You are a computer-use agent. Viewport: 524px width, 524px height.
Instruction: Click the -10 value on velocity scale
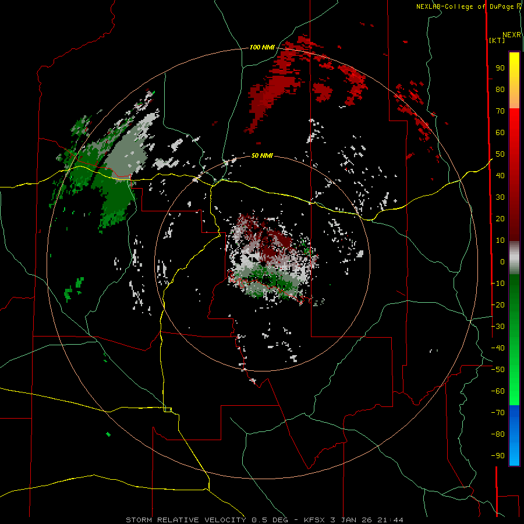(x=498, y=284)
